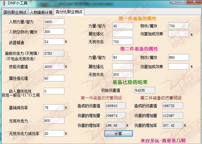Select the 无视攻击力 field showing 600
This screenshot has height=144, width=202.
(x=54, y=121)
